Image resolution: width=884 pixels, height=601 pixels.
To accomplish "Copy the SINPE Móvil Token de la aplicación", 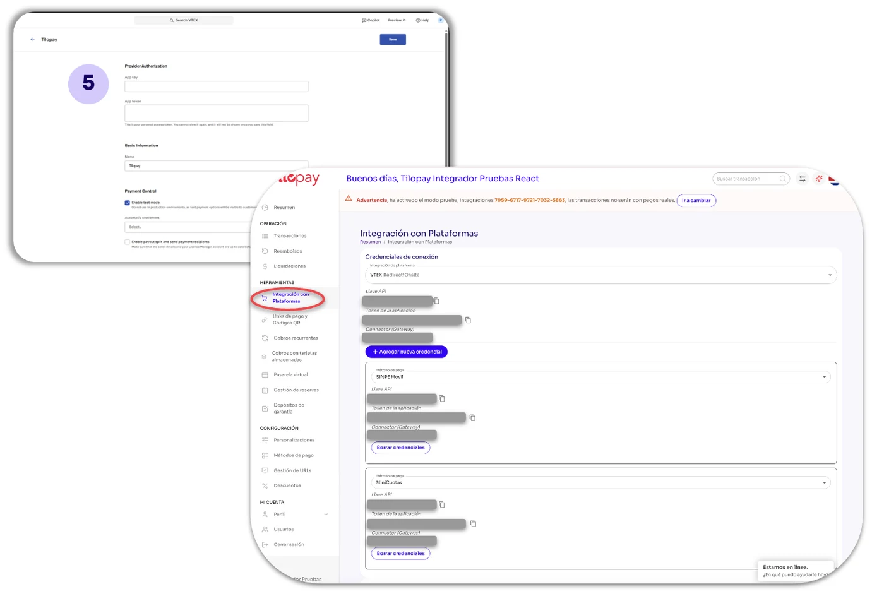I will coord(472,418).
